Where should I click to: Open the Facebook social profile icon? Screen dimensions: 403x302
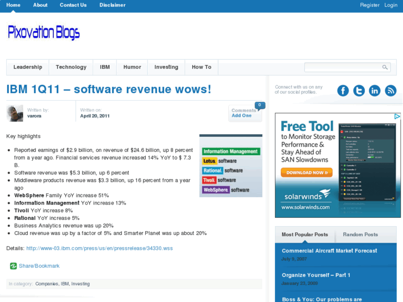click(343, 90)
